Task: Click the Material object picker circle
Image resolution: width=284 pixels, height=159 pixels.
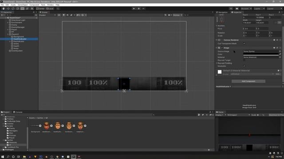Action: [x=280, y=57]
